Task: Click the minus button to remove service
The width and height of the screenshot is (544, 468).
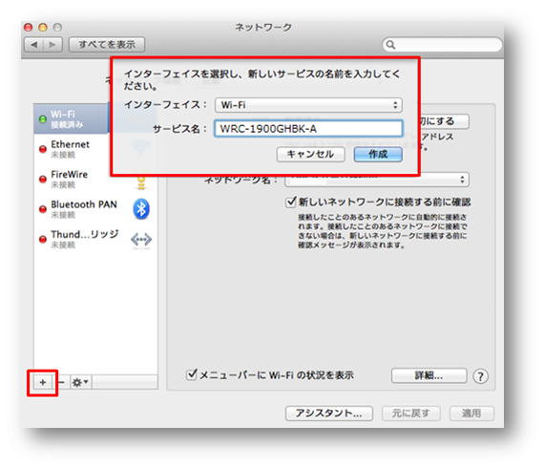Action: point(61,382)
